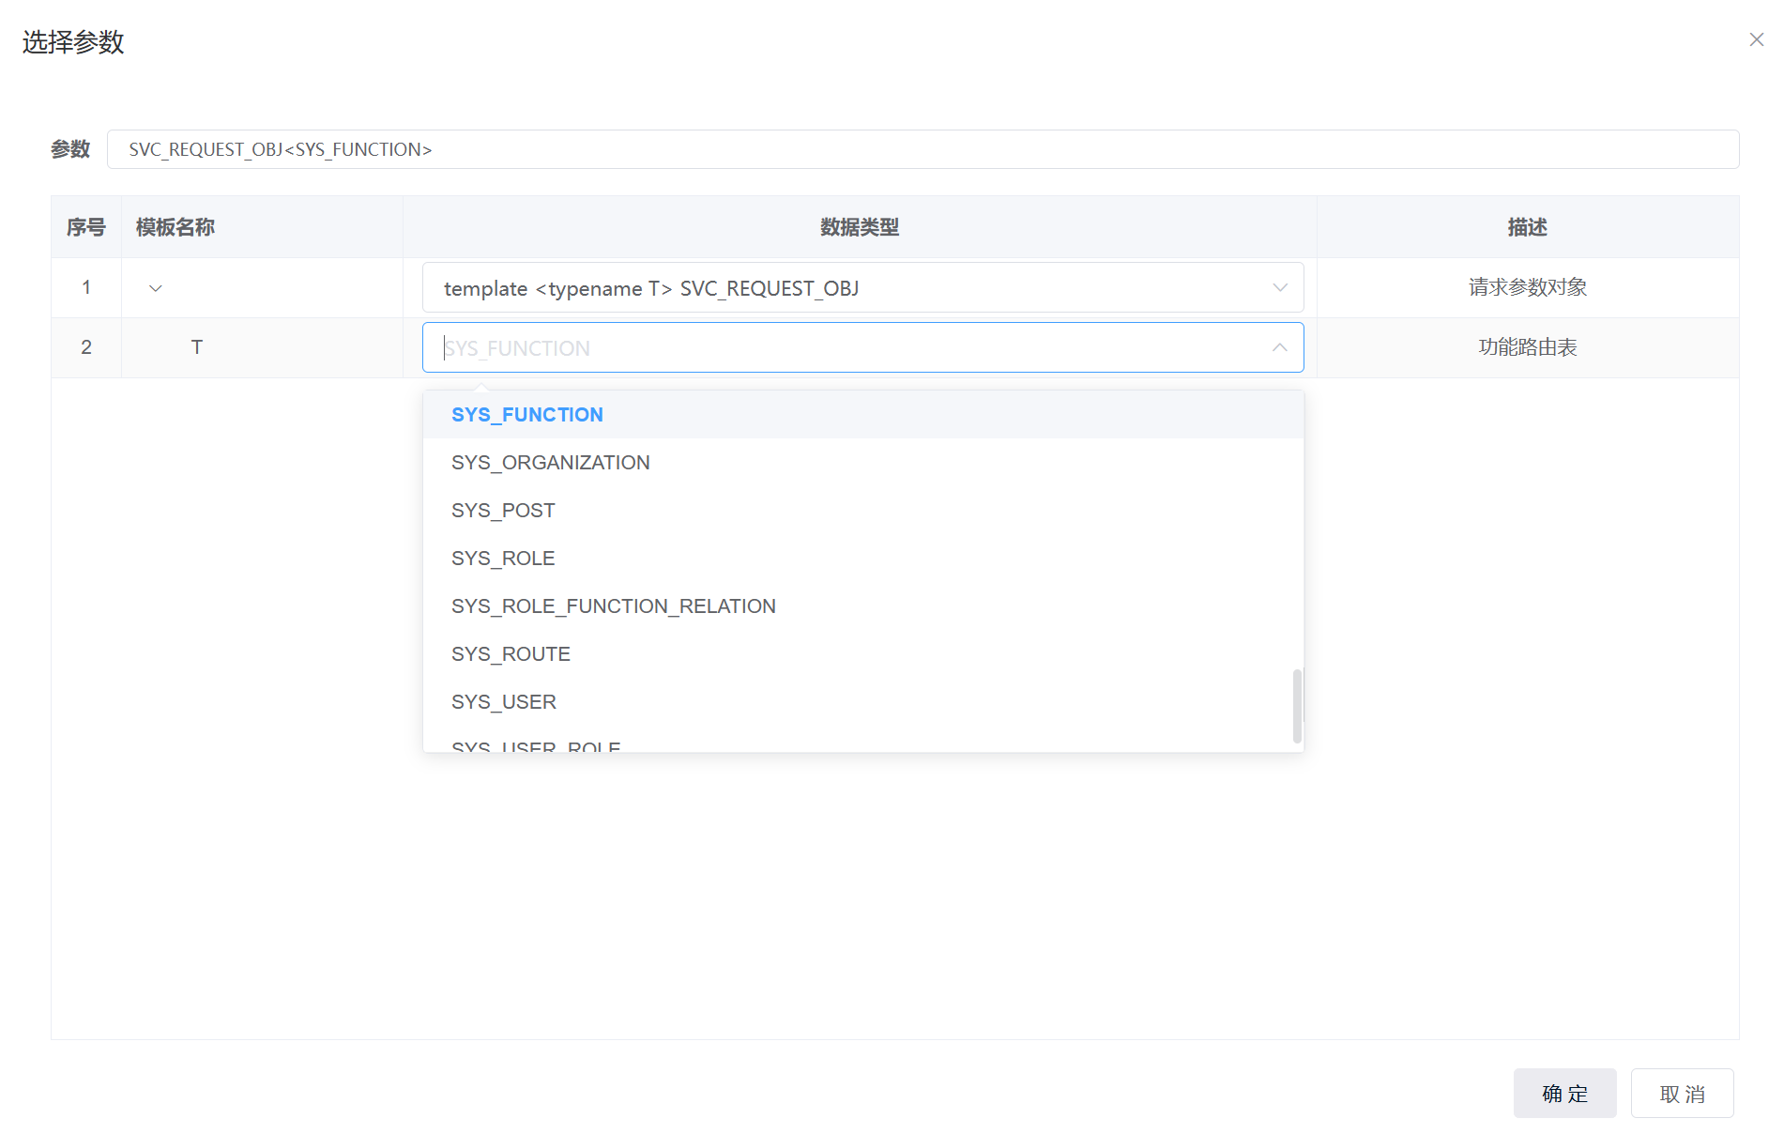Click the dropdown list scrollbar thumb
Screen dimensions: 1784x1134
(1297, 705)
